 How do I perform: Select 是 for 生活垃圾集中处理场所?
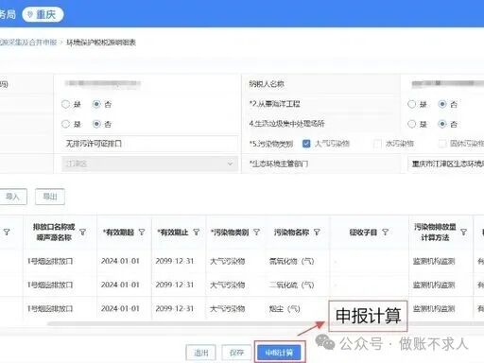[x=412, y=124]
